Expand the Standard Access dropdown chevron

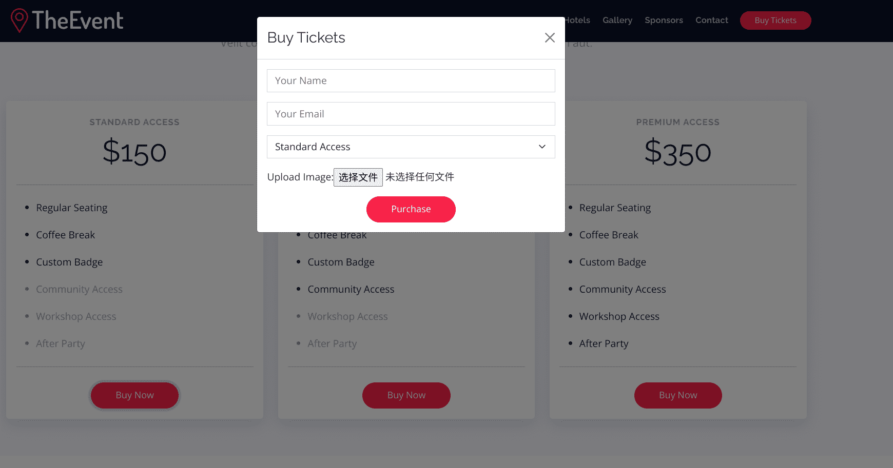(x=542, y=147)
